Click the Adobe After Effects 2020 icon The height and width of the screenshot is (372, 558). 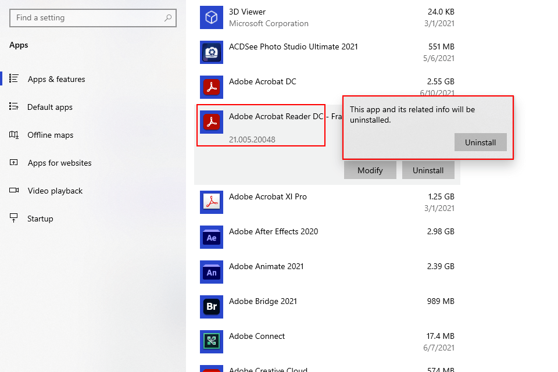click(x=212, y=237)
